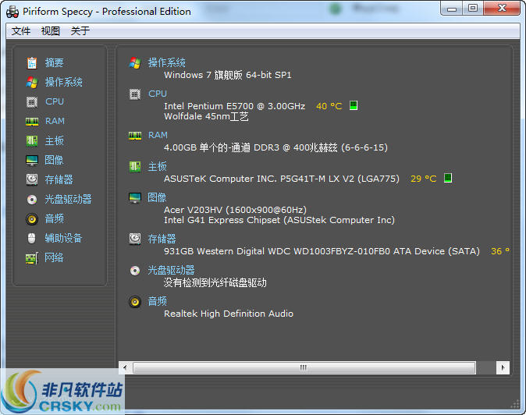The width and height of the screenshot is (526, 415).
Task: Select 摘要 label in the sidebar
Action: click(x=55, y=62)
